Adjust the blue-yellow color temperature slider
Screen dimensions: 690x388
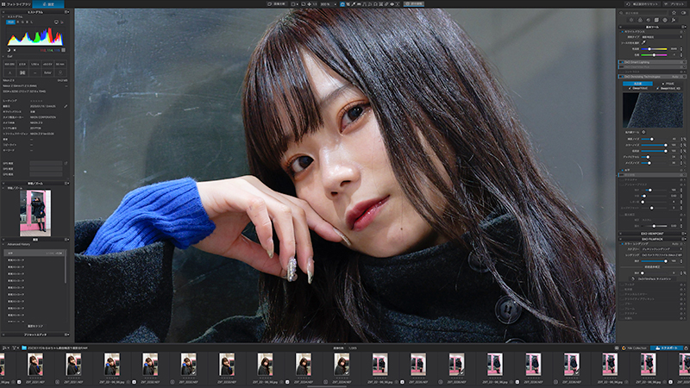[x=654, y=49]
